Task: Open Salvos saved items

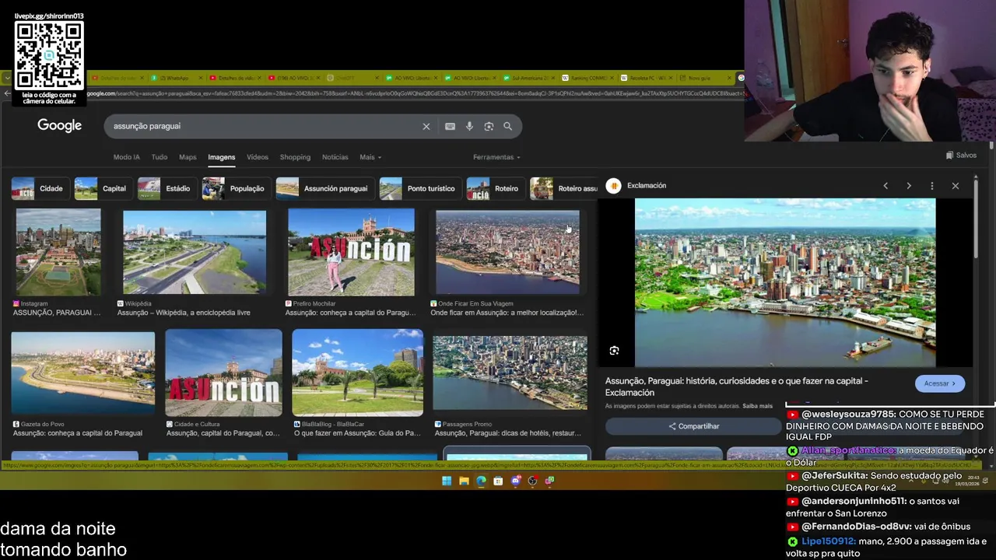Action: tap(961, 155)
